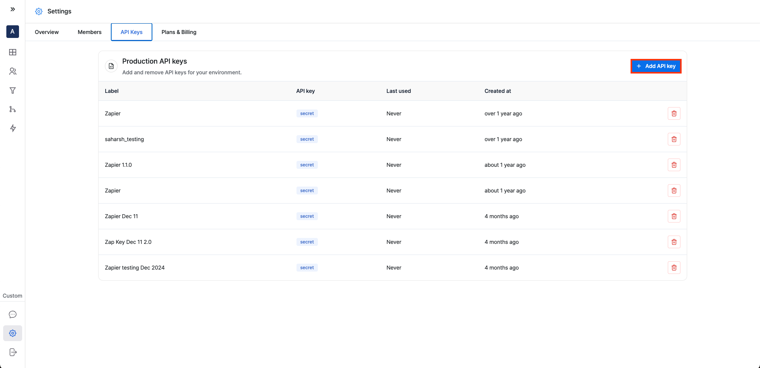Select the Plans & Billing tab
The width and height of the screenshot is (760, 368).
[179, 32]
